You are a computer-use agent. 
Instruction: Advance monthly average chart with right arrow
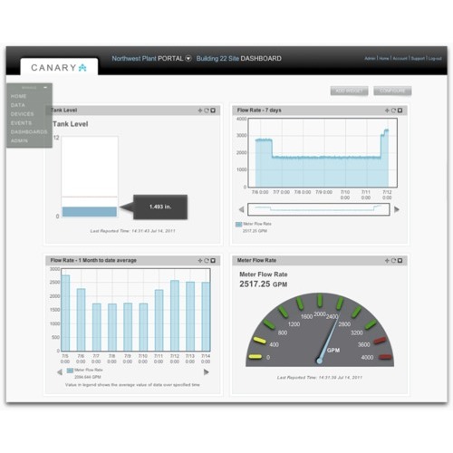[207, 372]
